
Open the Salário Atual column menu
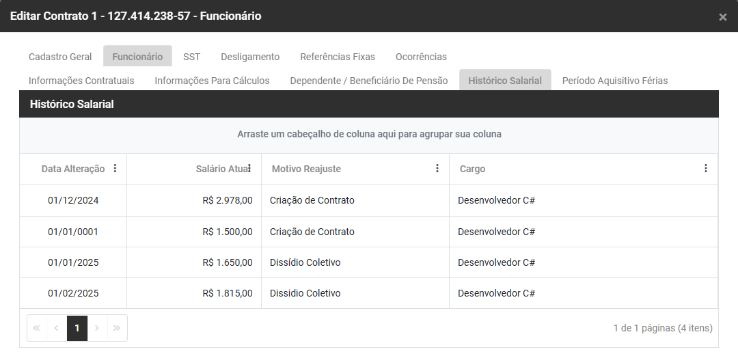(249, 169)
